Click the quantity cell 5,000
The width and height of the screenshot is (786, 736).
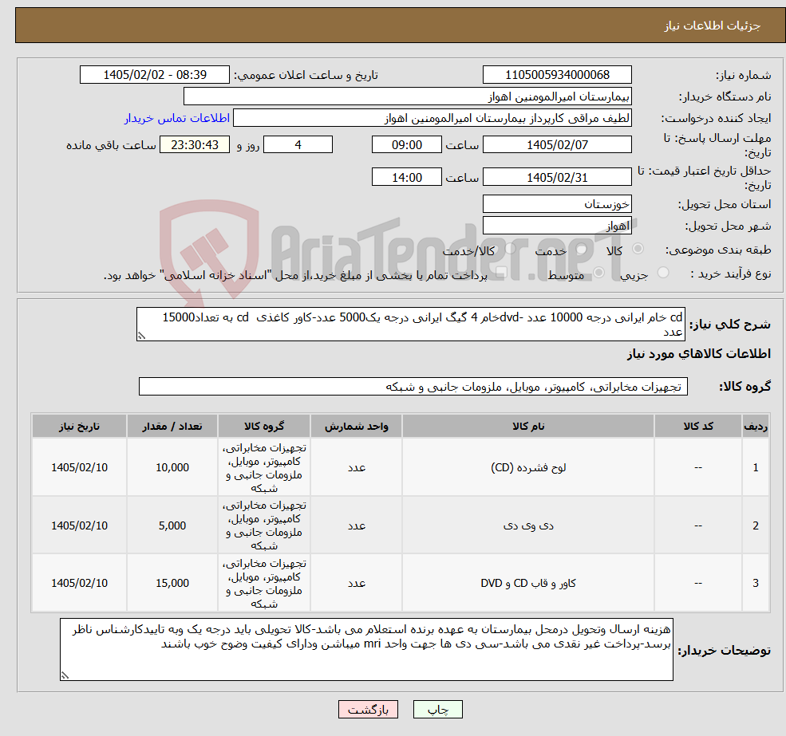point(172,525)
